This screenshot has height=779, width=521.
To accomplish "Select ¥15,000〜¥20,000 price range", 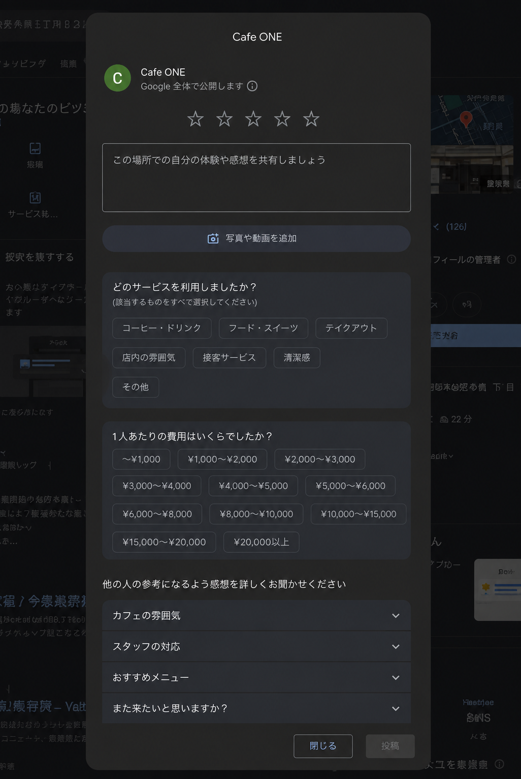I will [164, 542].
